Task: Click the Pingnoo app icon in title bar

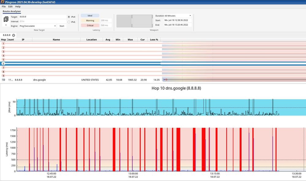Action: [x=2, y=2]
